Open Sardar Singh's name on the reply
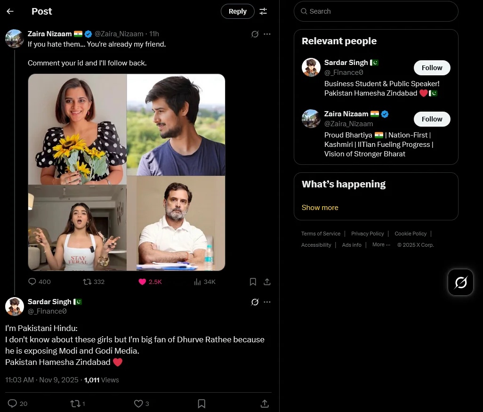Screen dimensions: 483x412 coord(49,302)
